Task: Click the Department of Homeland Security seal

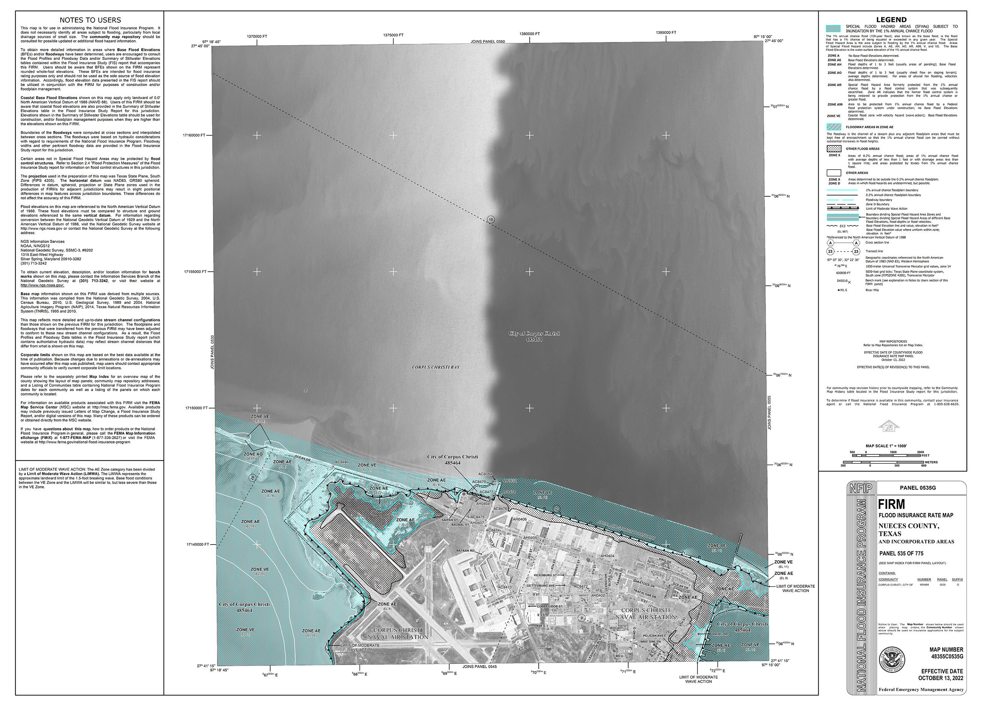Action: click(x=891, y=660)
